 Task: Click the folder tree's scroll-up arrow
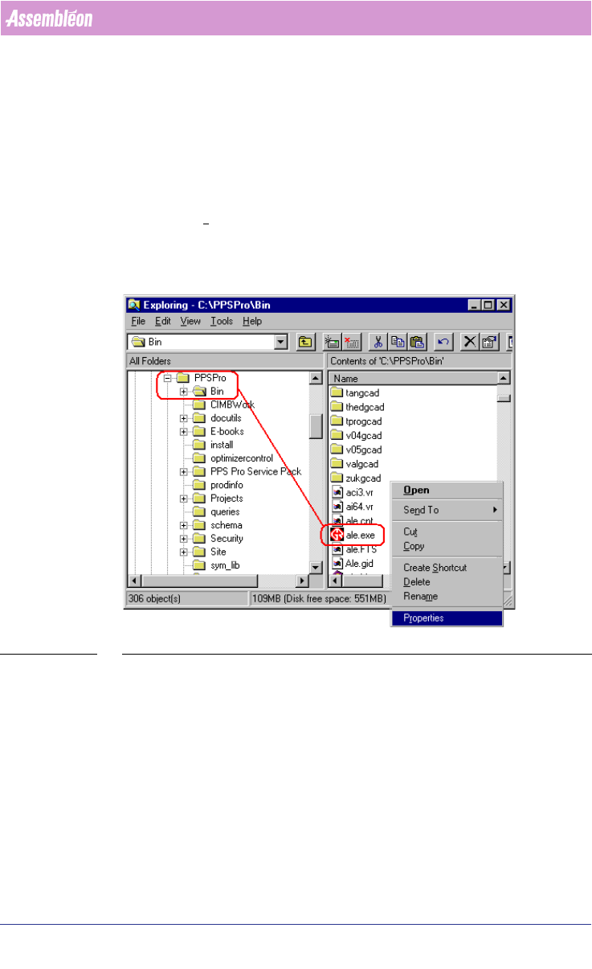(316, 379)
